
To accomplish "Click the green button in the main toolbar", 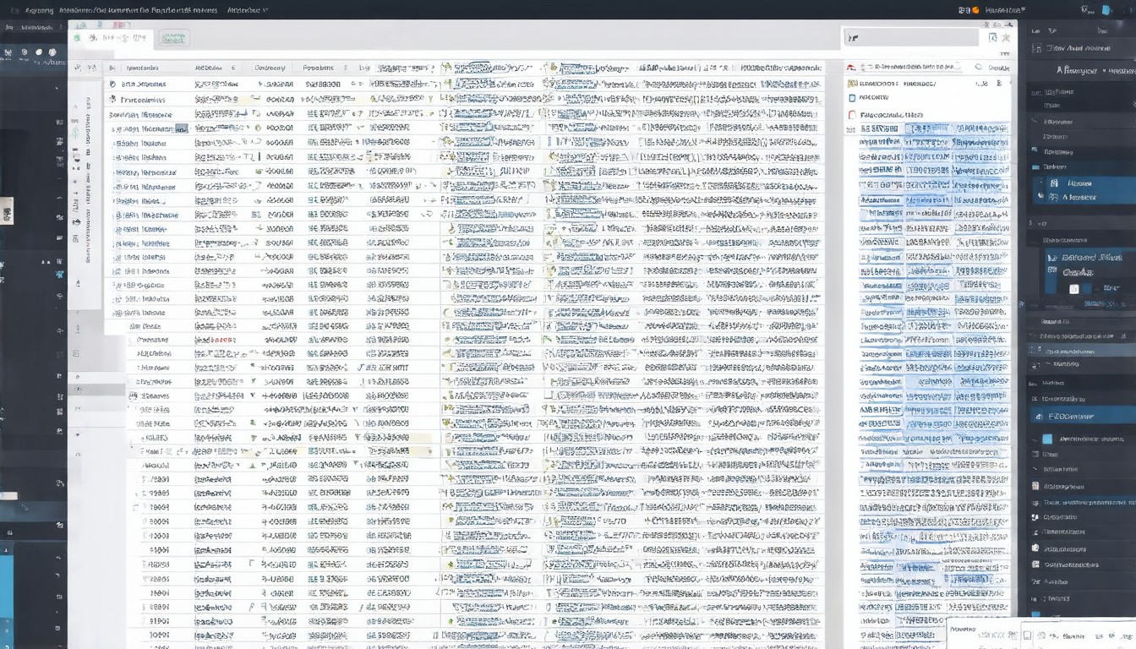I will coord(173,38).
